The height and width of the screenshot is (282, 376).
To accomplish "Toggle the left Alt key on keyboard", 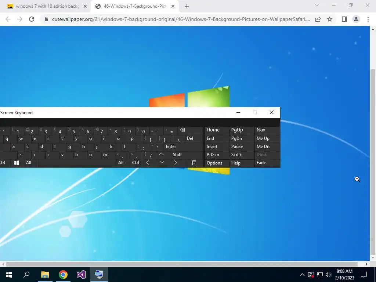I will [x=31, y=163].
